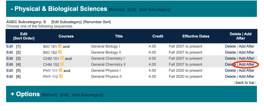Image resolution: width=264 pixels, height=111 pixels.
Task: Click the Renumber Sort link
Action: point(97,22)
